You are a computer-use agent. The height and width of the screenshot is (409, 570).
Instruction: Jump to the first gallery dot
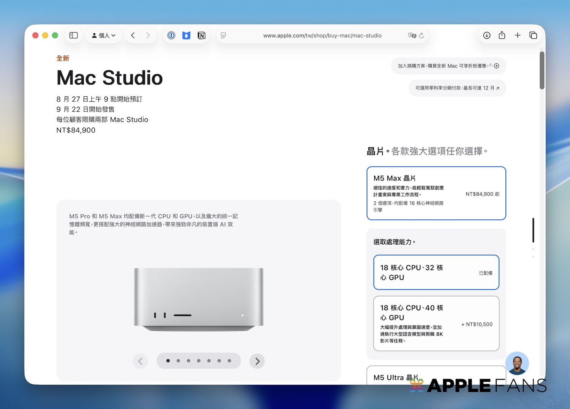coord(168,361)
